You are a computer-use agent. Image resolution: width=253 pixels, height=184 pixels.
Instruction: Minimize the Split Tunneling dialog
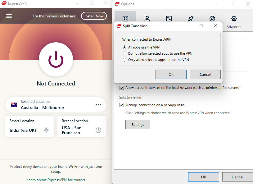click(187, 26)
